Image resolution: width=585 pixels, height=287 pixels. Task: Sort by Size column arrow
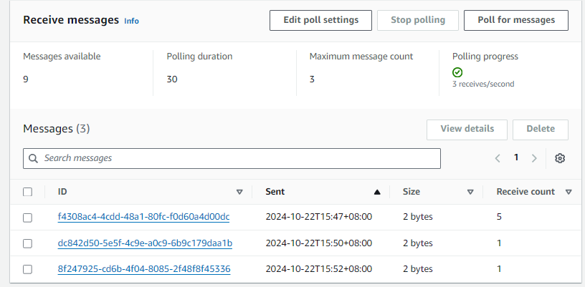(470, 192)
